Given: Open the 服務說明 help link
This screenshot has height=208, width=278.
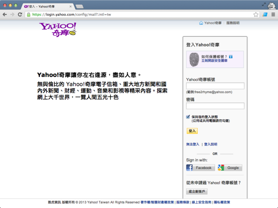Looking at the screenshot, I should click(233, 23).
